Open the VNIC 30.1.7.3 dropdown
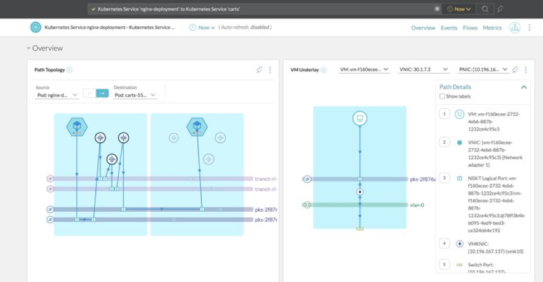This screenshot has width=543, height=282. pos(424,70)
